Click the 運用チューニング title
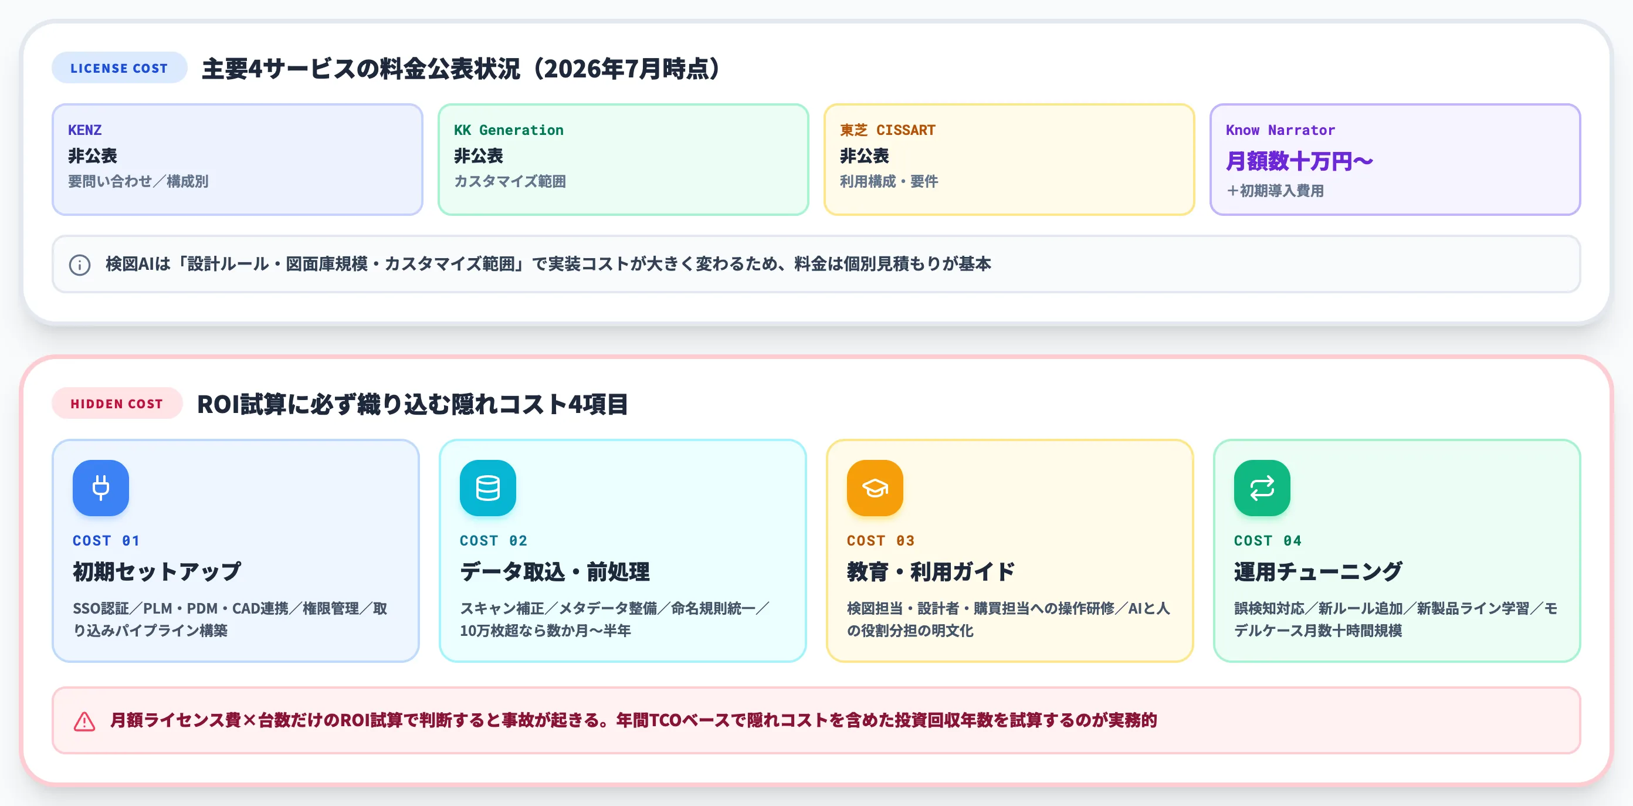Screen dimensions: 1633x806 tap(1318, 571)
